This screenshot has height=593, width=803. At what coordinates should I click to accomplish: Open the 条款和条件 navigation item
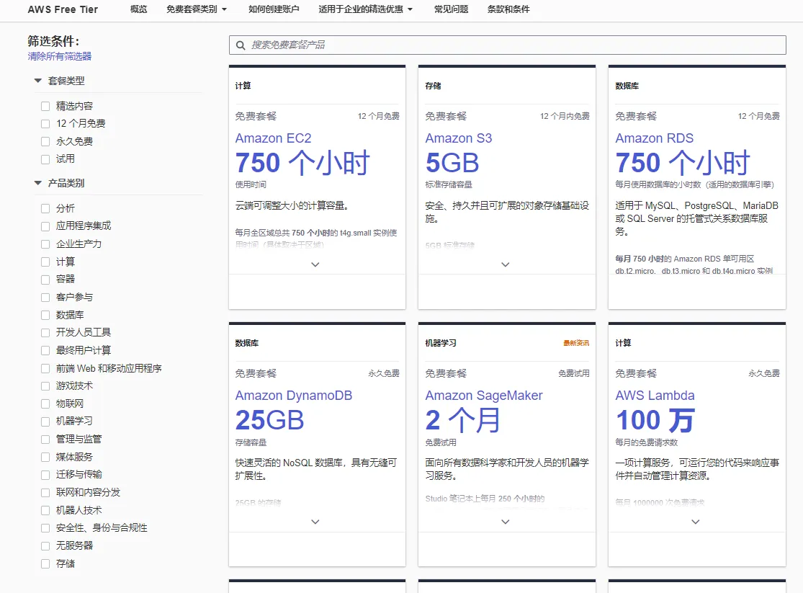coord(508,9)
